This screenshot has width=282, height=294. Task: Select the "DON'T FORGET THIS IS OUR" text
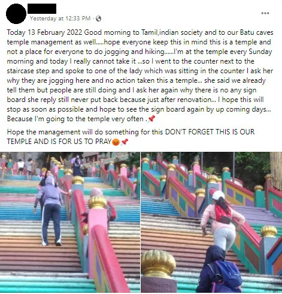click(x=210, y=132)
